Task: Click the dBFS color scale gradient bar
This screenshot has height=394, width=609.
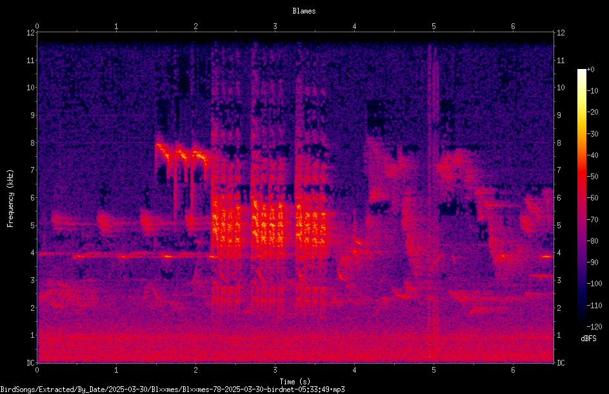Action: tap(581, 197)
